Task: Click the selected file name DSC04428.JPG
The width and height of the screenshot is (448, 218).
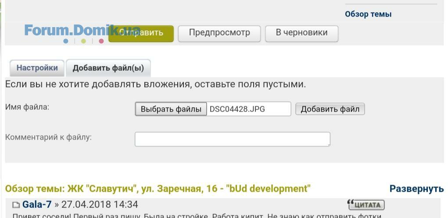Action: tap(237, 109)
